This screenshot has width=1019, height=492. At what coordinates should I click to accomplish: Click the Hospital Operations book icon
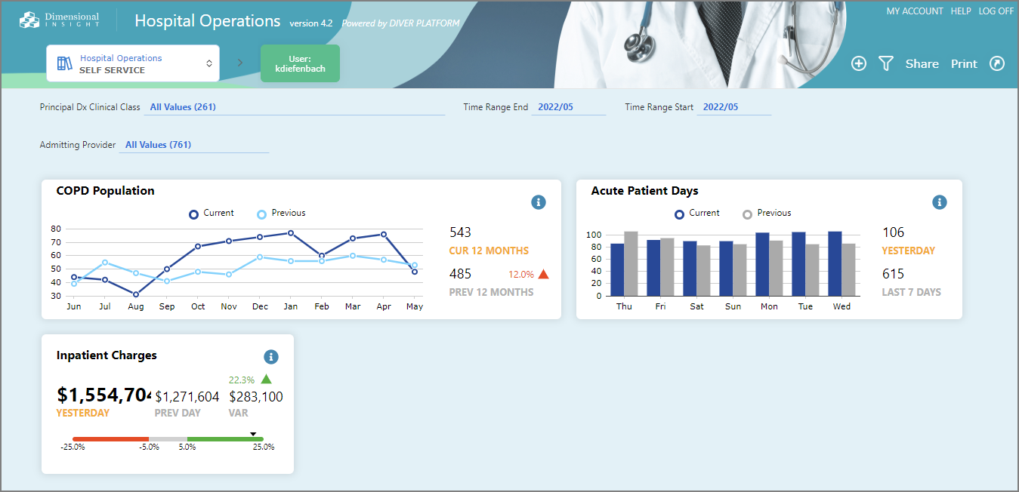coord(65,63)
